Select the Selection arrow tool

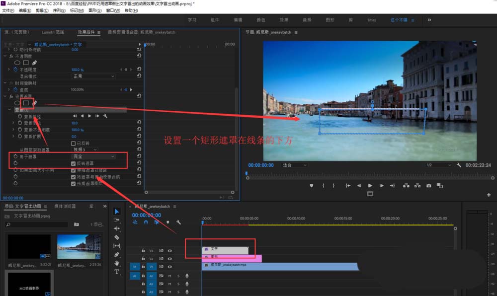click(x=117, y=212)
